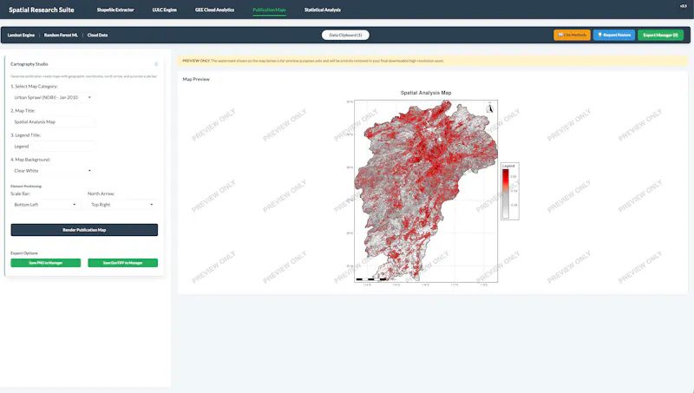Open the Random Forest ML sub-menu item
Viewport: 694px width, 393px height.
point(61,35)
